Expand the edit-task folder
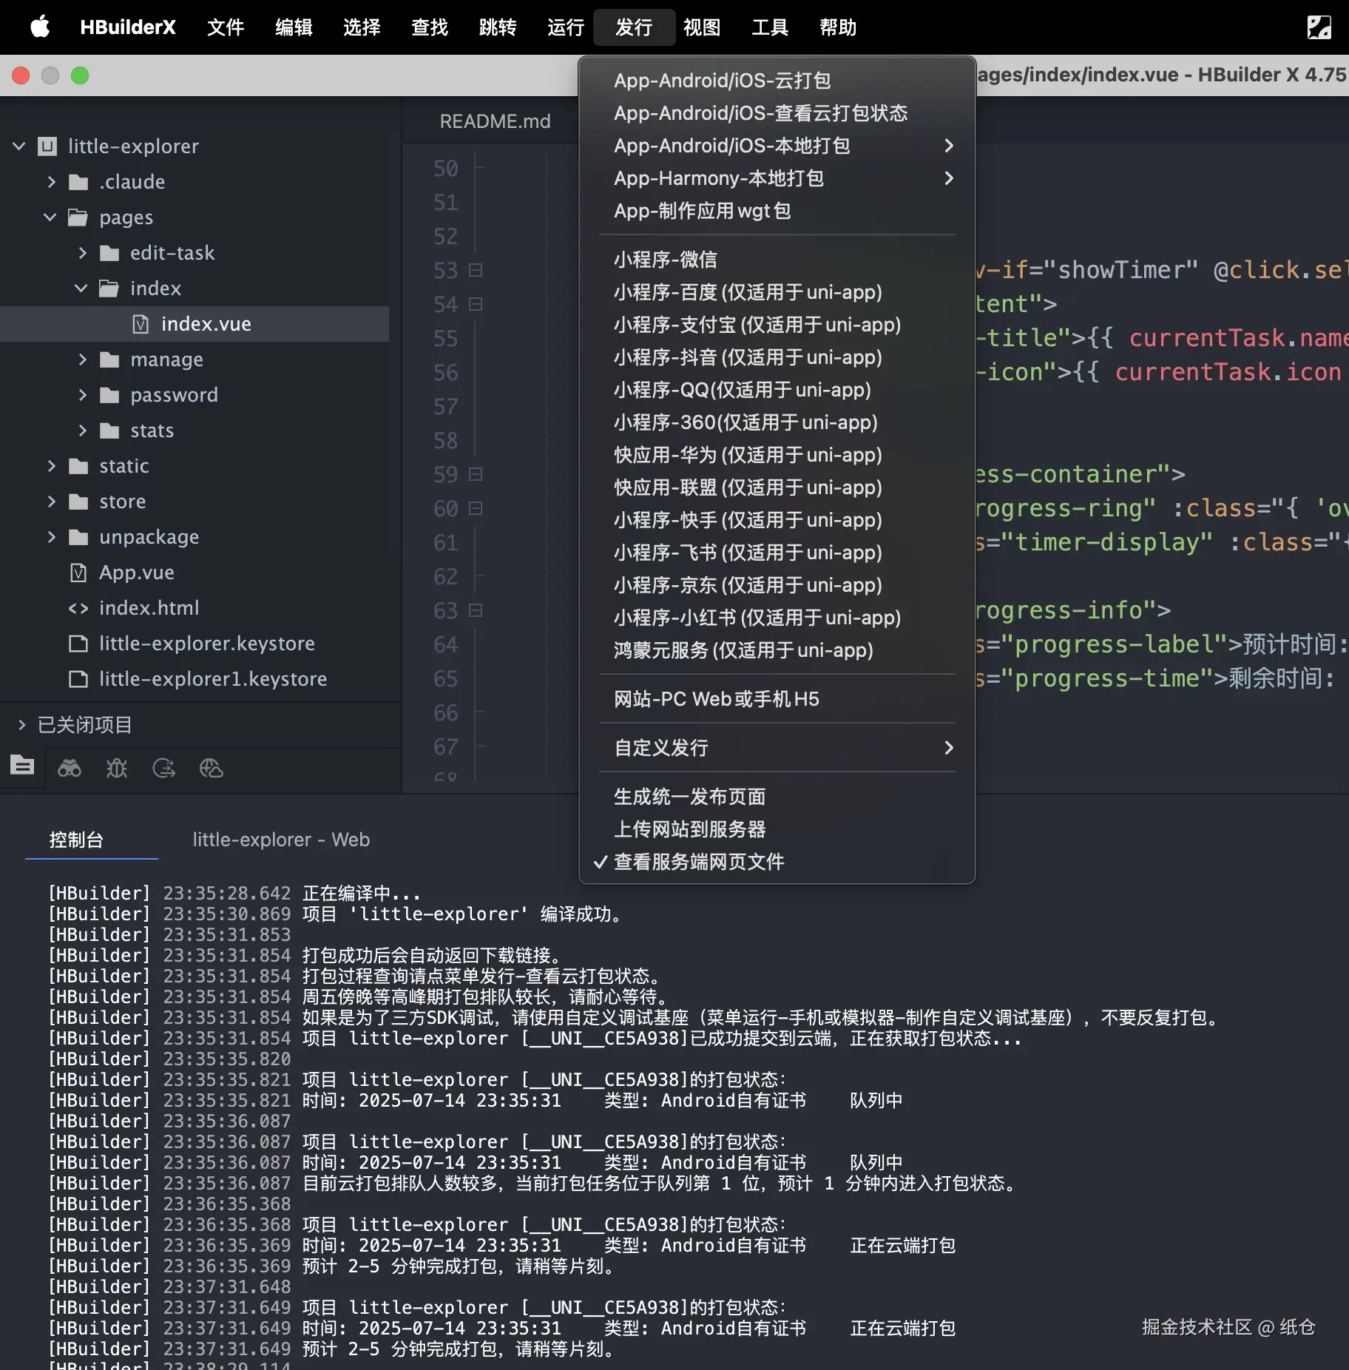 [x=82, y=252]
